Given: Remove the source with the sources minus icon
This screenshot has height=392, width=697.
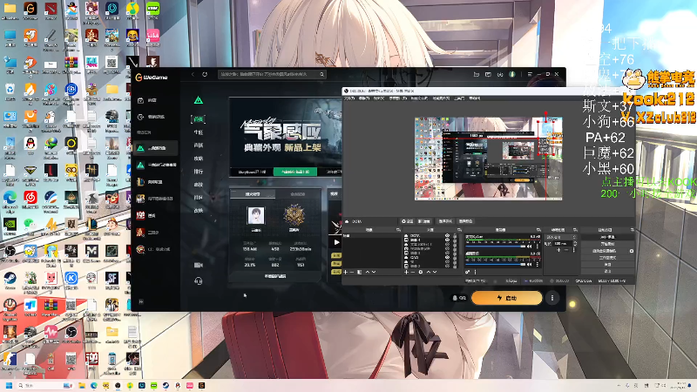Looking at the screenshot, I should [x=412, y=272].
